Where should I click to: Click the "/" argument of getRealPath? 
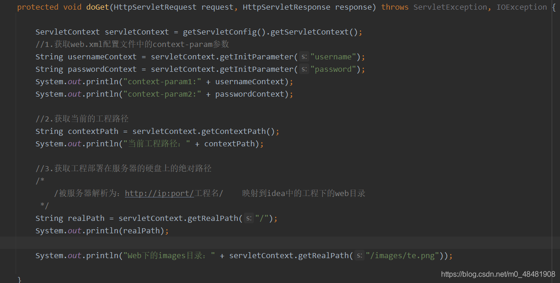(262, 218)
